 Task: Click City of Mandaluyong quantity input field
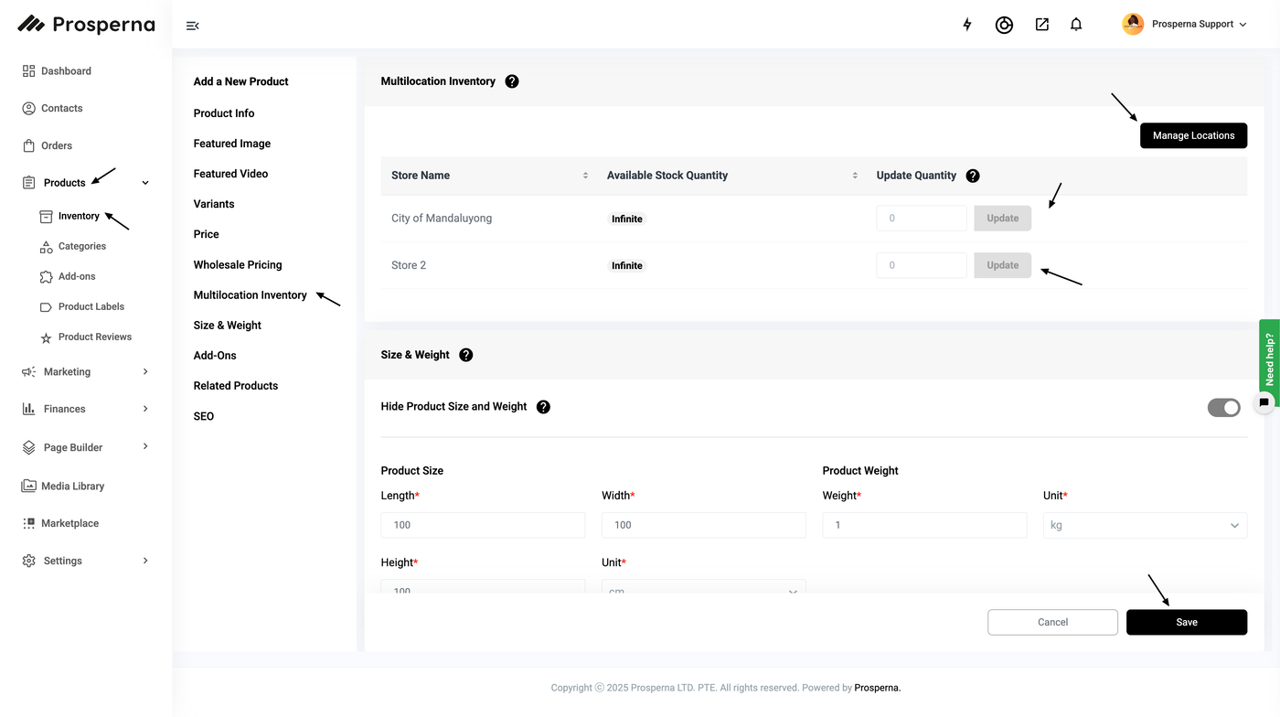click(x=921, y=219)
